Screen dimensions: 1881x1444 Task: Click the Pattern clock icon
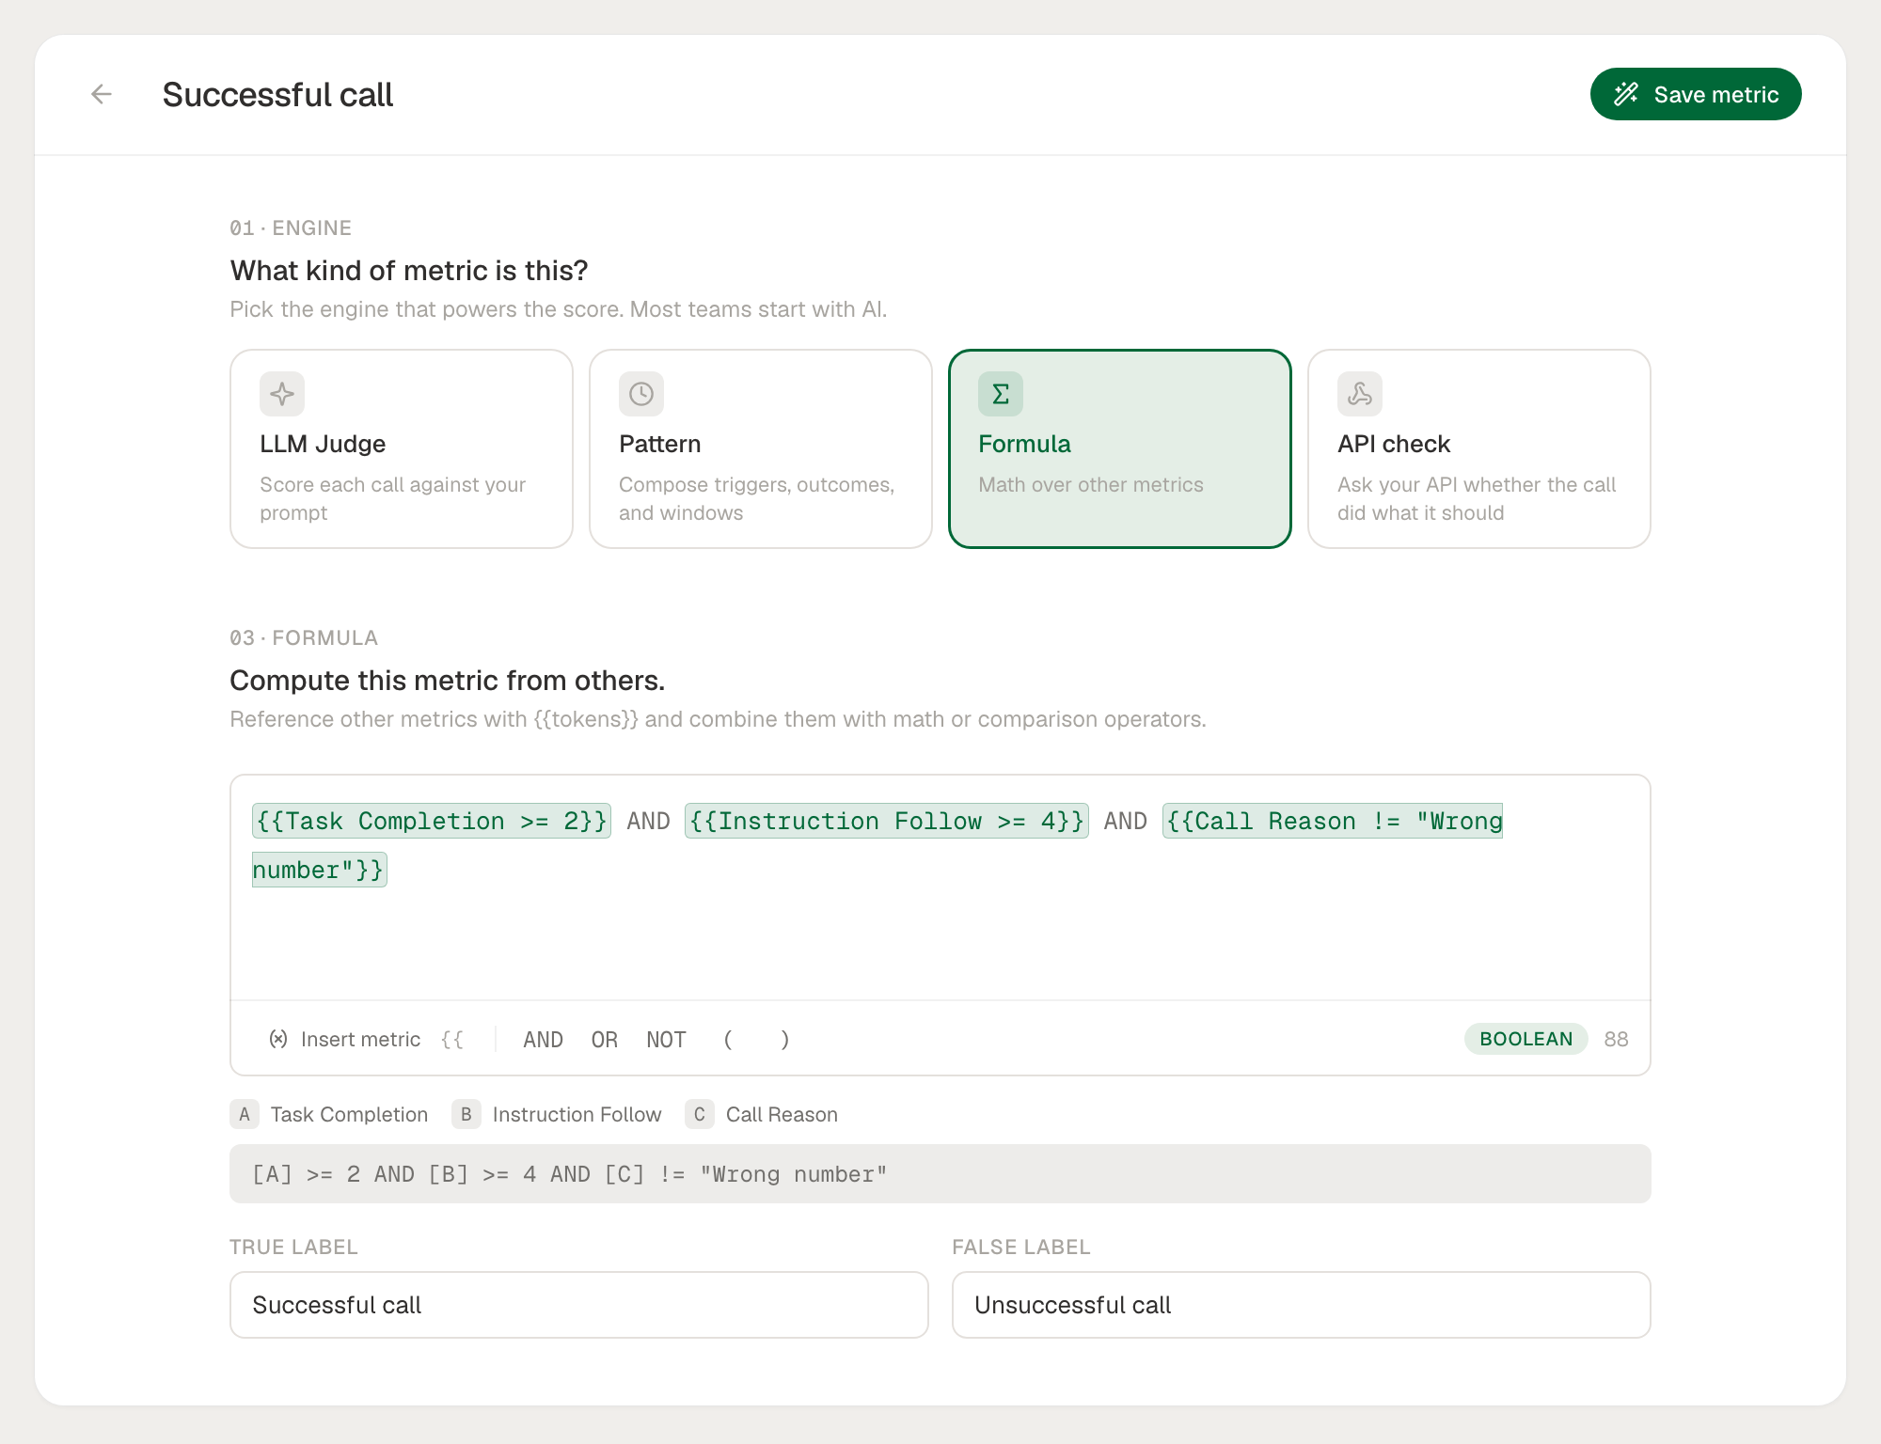pos(641,394)
